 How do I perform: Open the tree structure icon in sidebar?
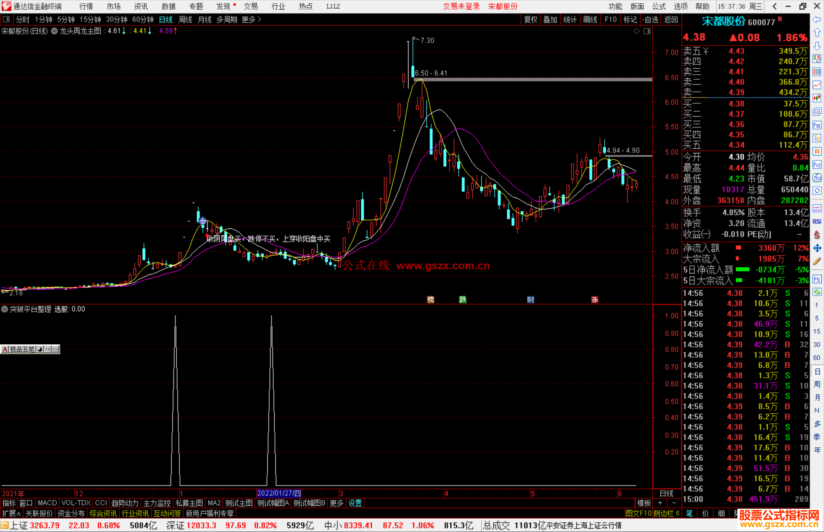(817, 138)
